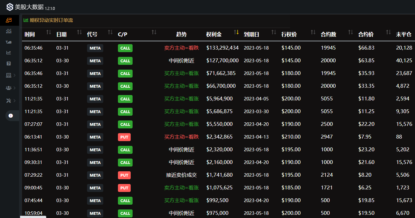Click 卖方主动=看跌 in the $133,292,434 row
The image size is (415, 218).
click(x=181, y=48)
